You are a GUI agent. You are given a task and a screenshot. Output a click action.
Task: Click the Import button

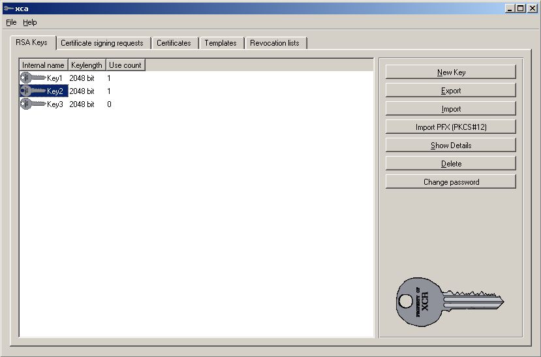click(x=450, y=109)
